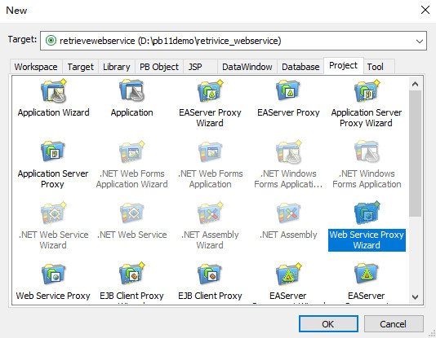Select the .NET Assembly icon
This screenshot has height=338, width=436.
click(x=288, y=213)
